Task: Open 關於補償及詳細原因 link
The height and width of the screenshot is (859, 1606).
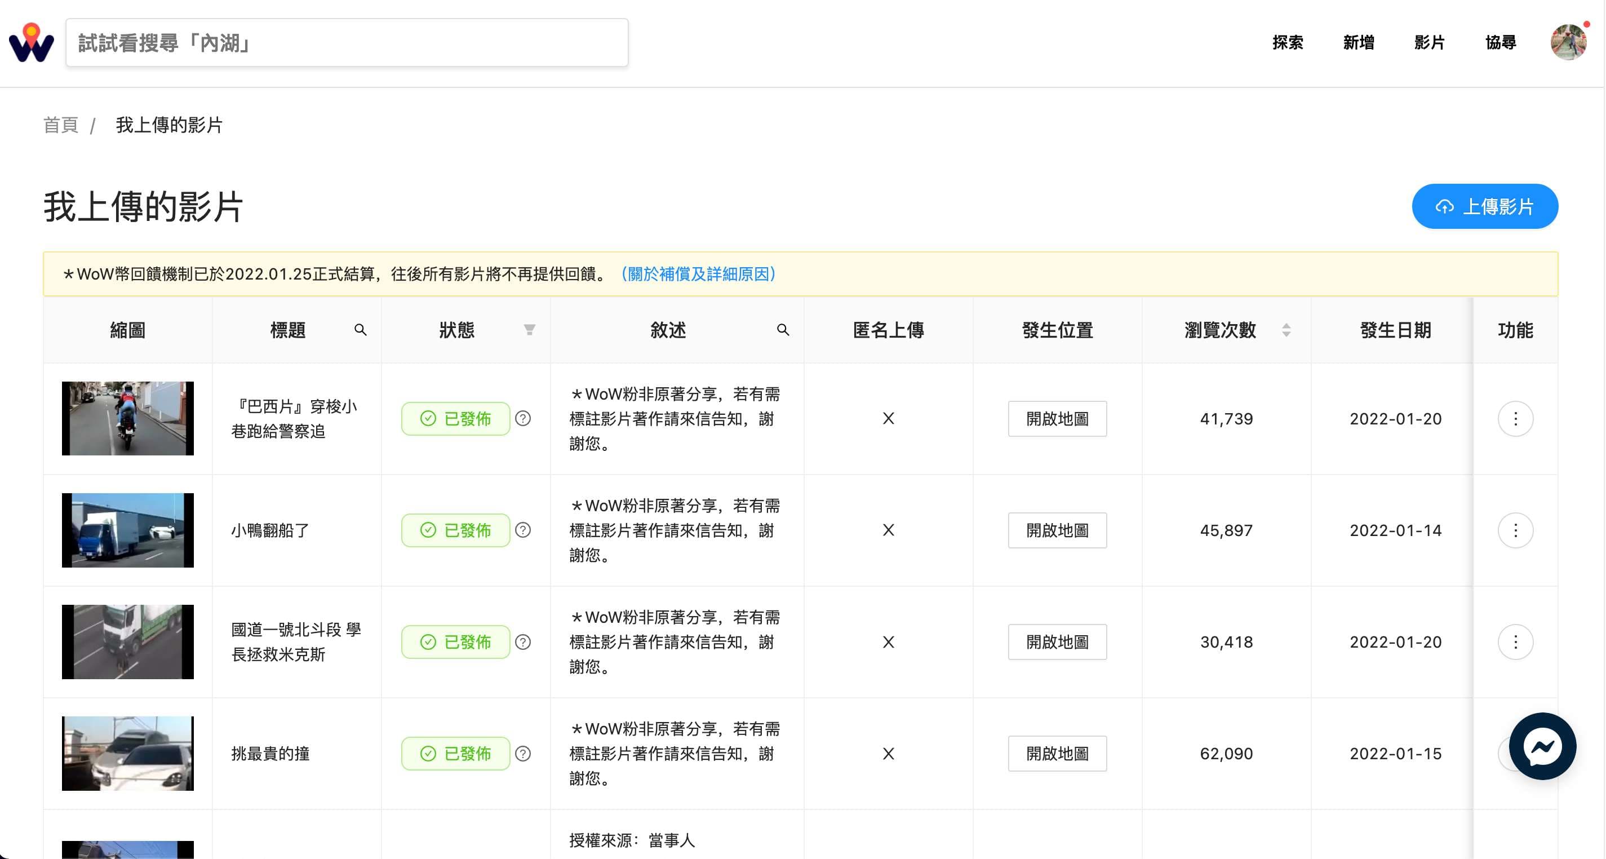Action: [x=698, y=274]
